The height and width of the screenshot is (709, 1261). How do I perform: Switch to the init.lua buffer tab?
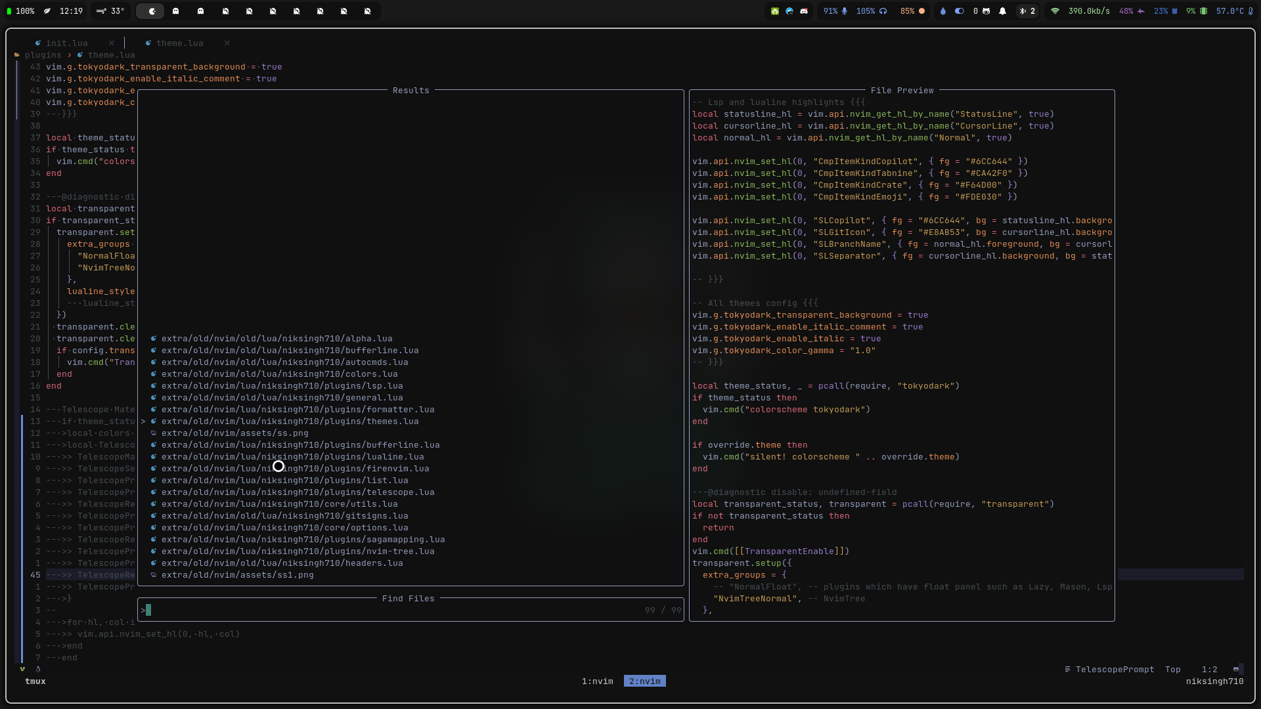[x=66, y=43]
